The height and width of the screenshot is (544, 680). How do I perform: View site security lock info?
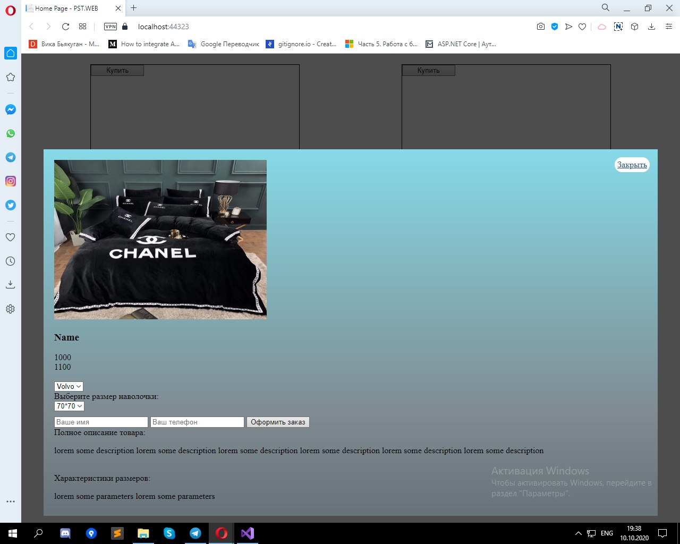point(125,27)
